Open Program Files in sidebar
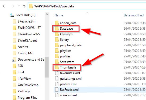This screenshot has height=100, width=146. [x=27, y=98]
